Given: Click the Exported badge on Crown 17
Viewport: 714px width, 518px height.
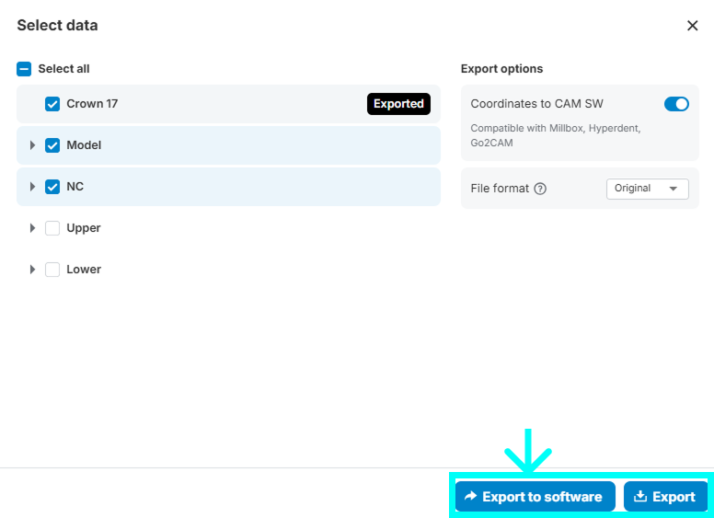Looking at the screenshot, I should tap(398, 104).
